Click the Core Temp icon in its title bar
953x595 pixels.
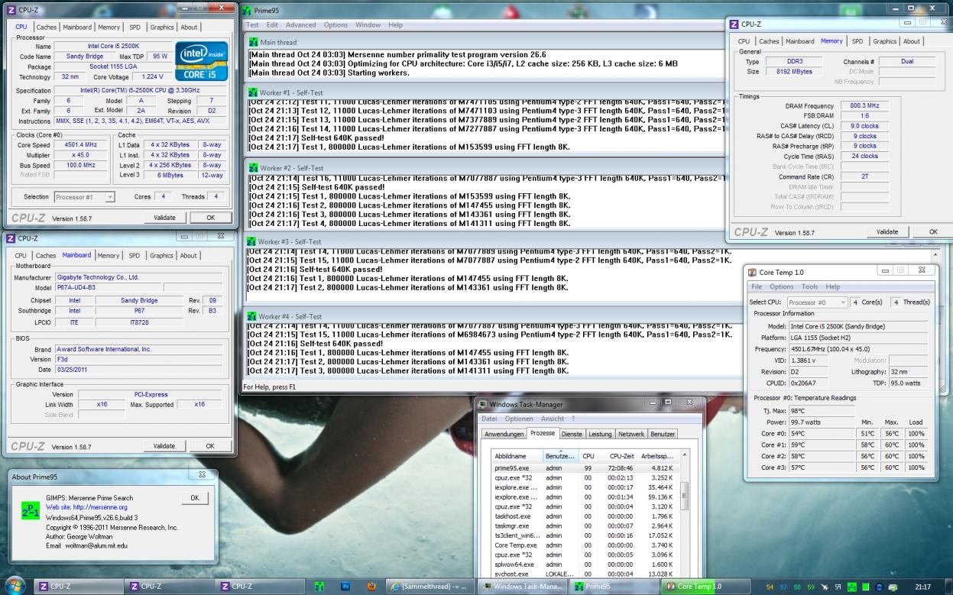[x=753, y=272]
